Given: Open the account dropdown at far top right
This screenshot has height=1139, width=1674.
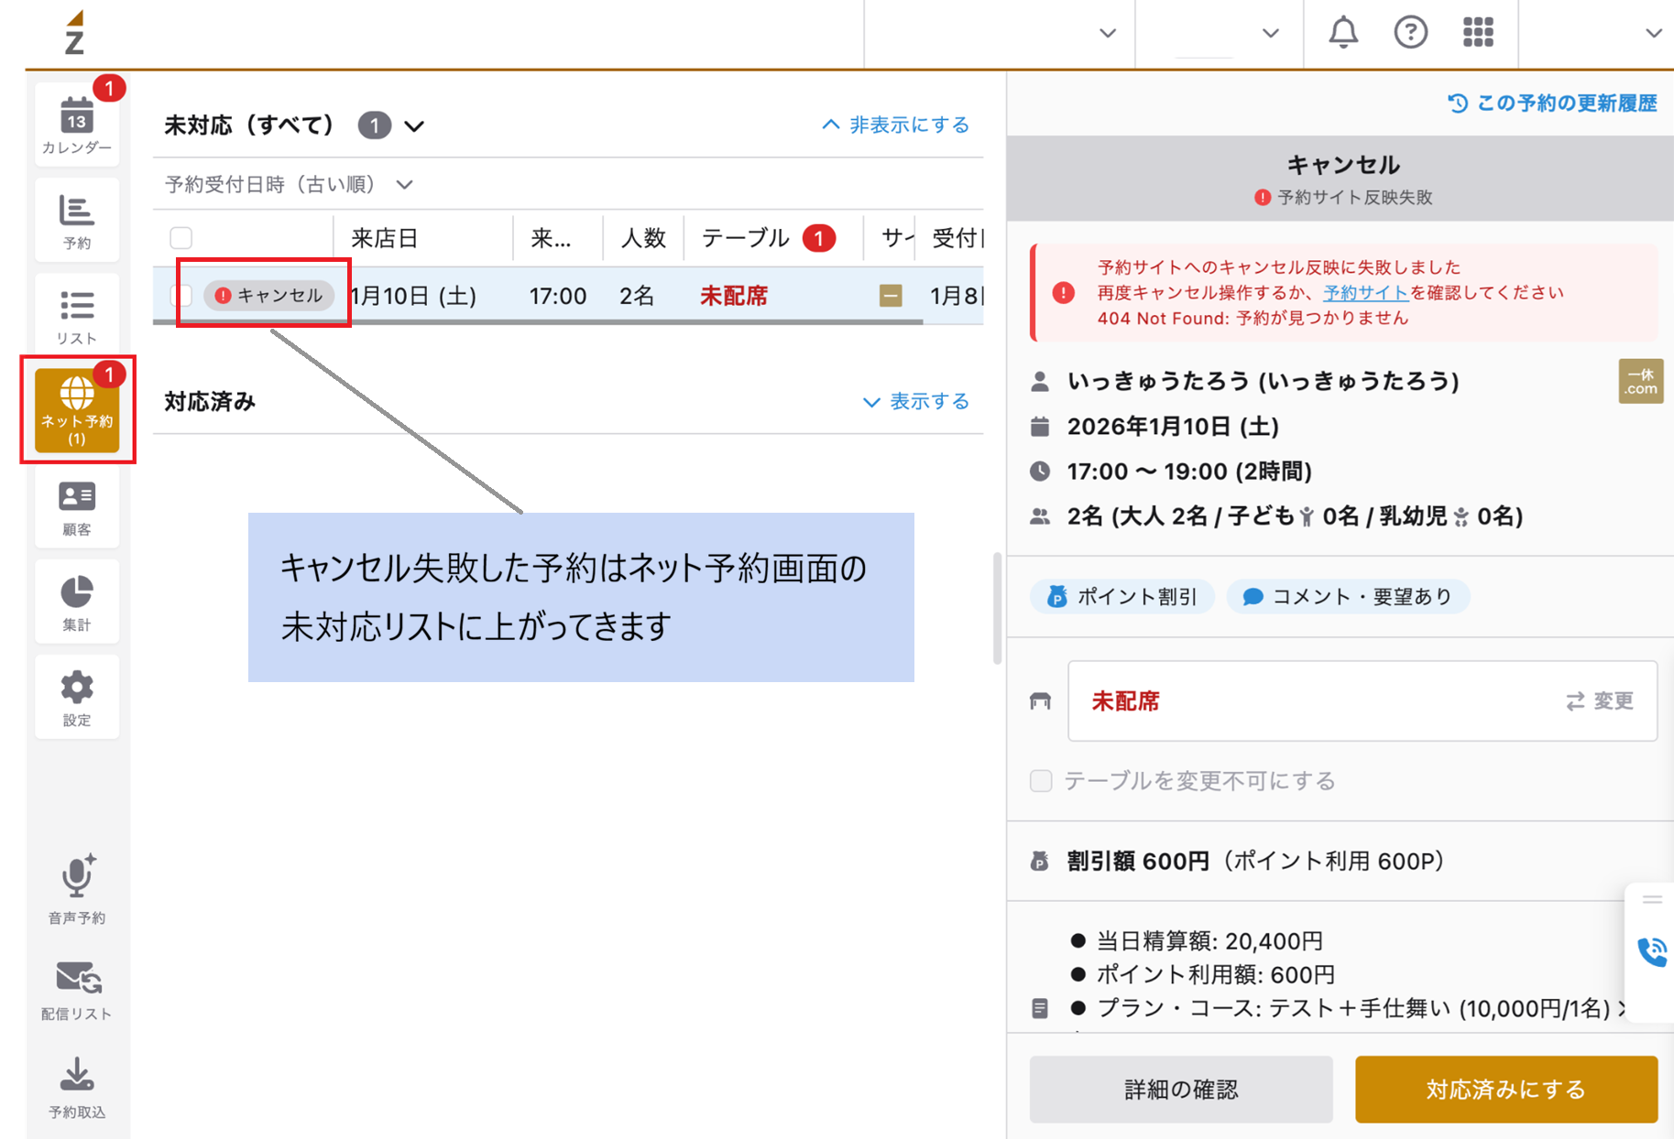Looking at the screenshot, I should click(1653, 33).
